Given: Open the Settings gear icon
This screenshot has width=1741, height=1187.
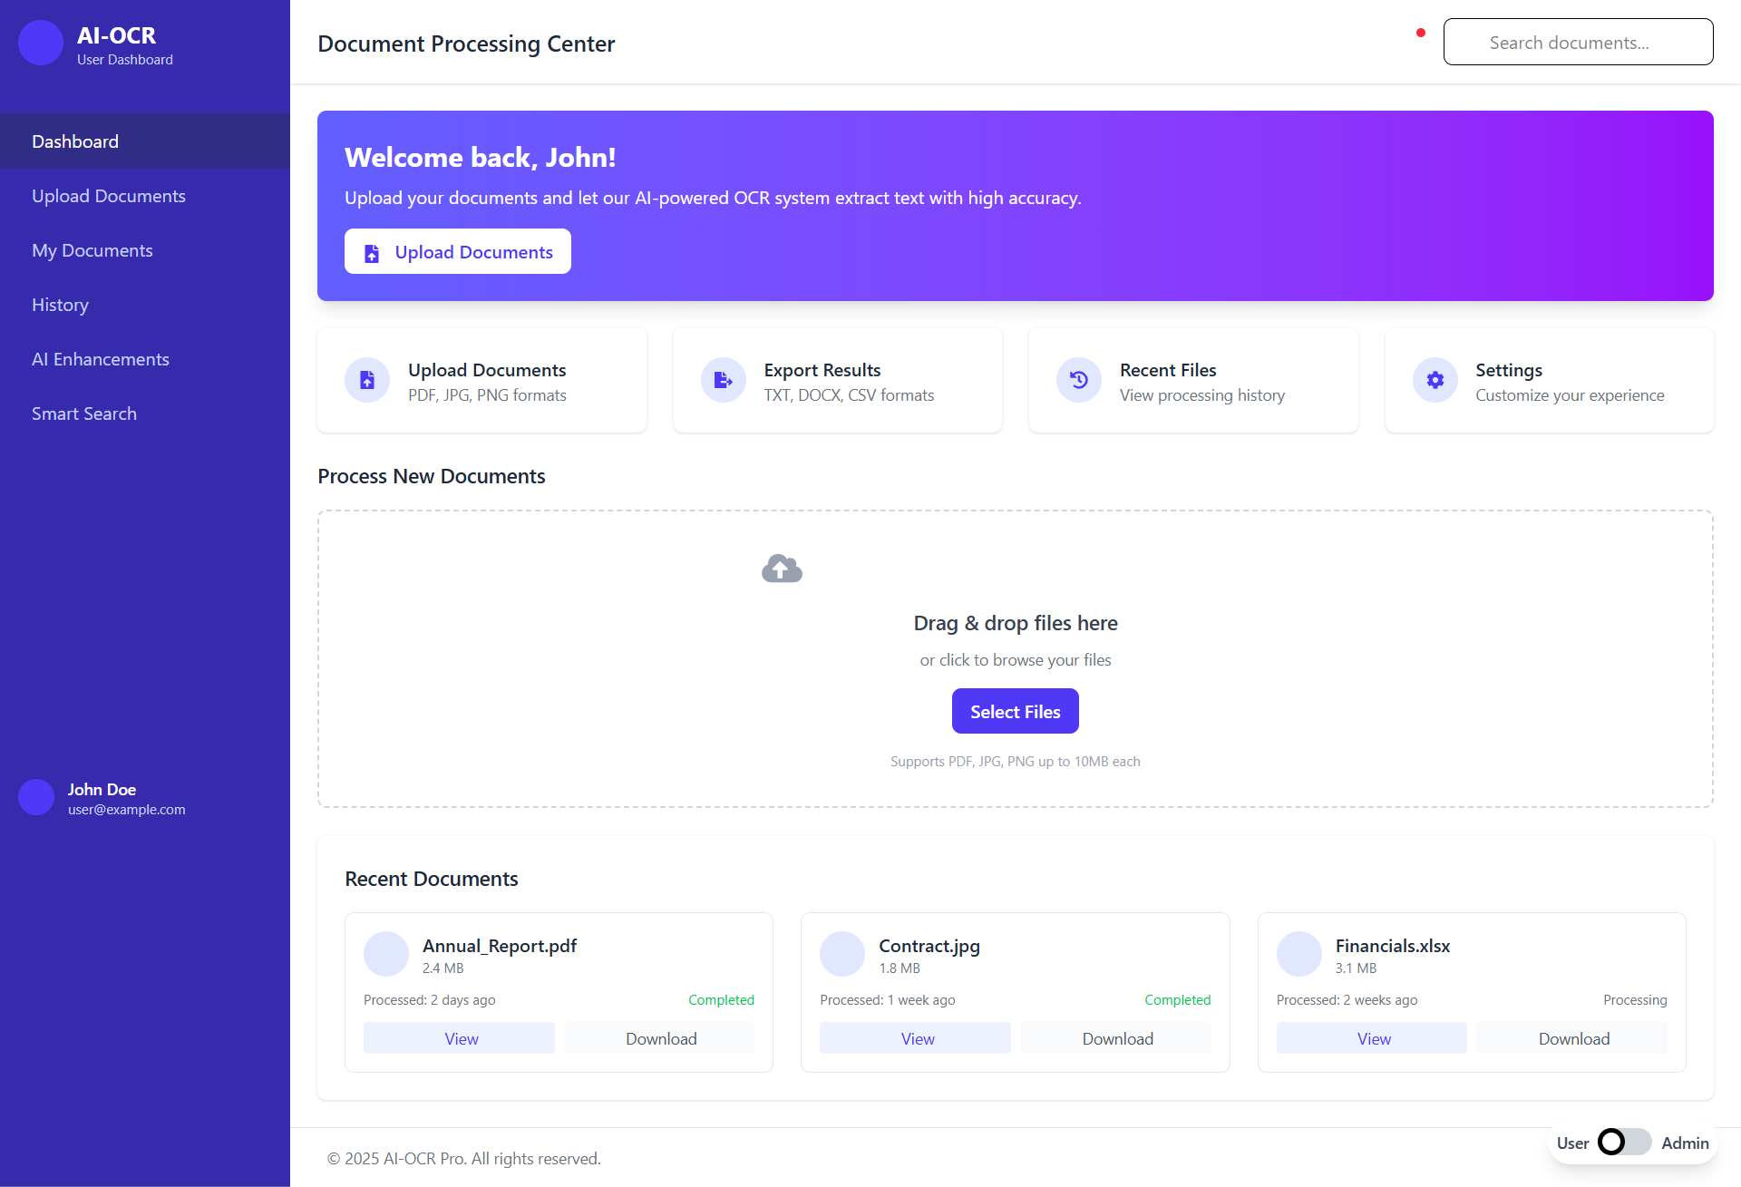Looking at the screenshot, I should tap(1435, 380).
